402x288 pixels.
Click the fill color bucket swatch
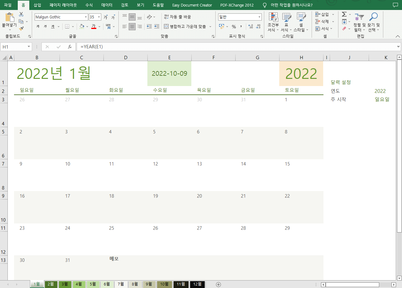82,26
